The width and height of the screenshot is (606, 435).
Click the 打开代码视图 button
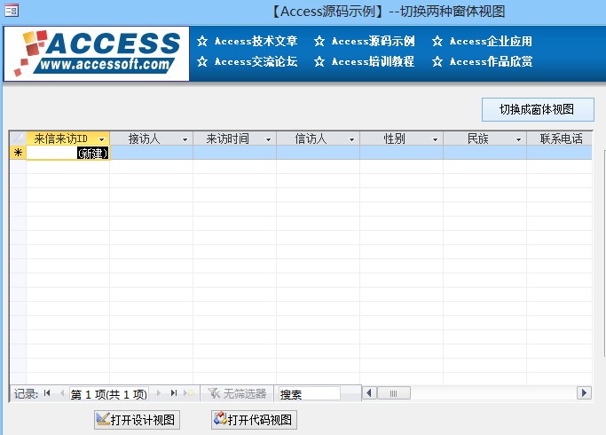tap(254, 420)
